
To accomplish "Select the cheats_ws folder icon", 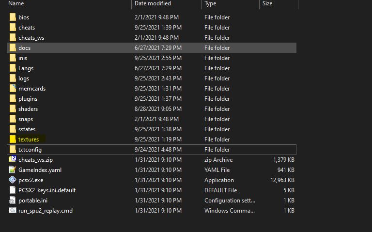I will point(13,37).
